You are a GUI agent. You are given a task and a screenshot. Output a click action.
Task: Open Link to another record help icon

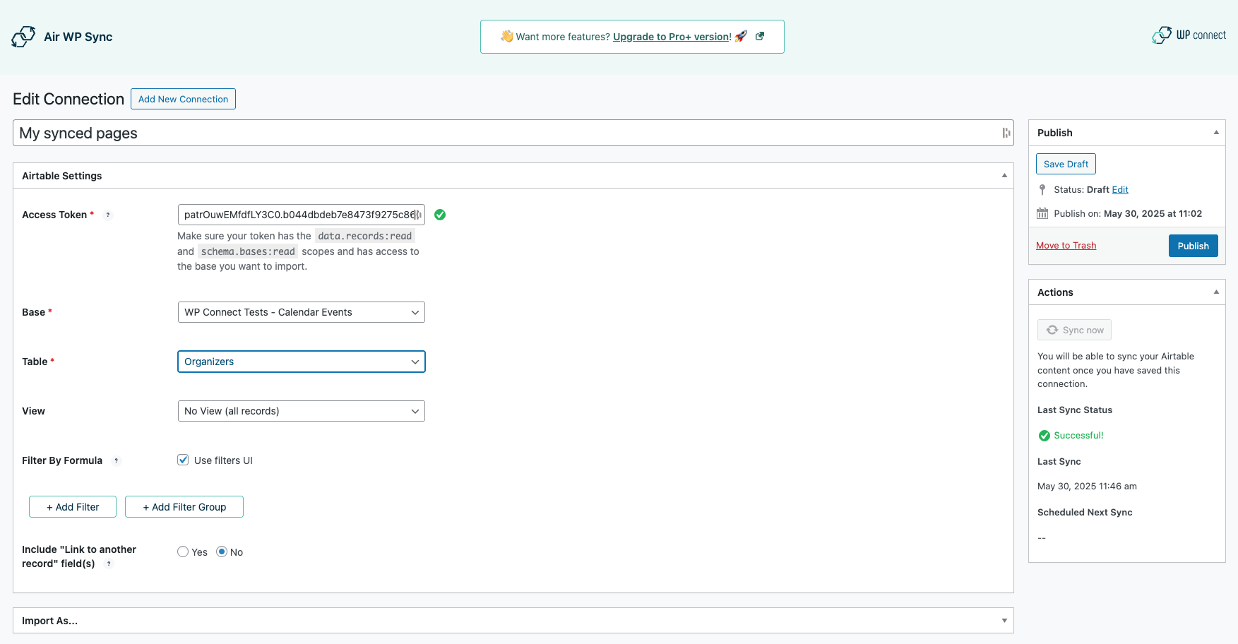click(109, 563)
